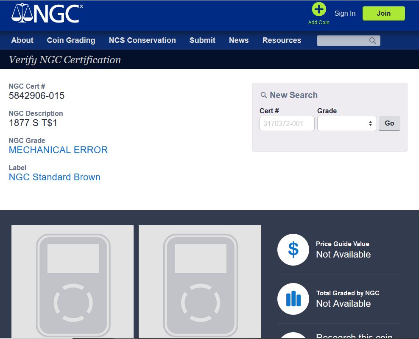The width and height of the screenshot is (419, 339).
Task: Open the NCS Conservation menu
Action: [142, 40]
